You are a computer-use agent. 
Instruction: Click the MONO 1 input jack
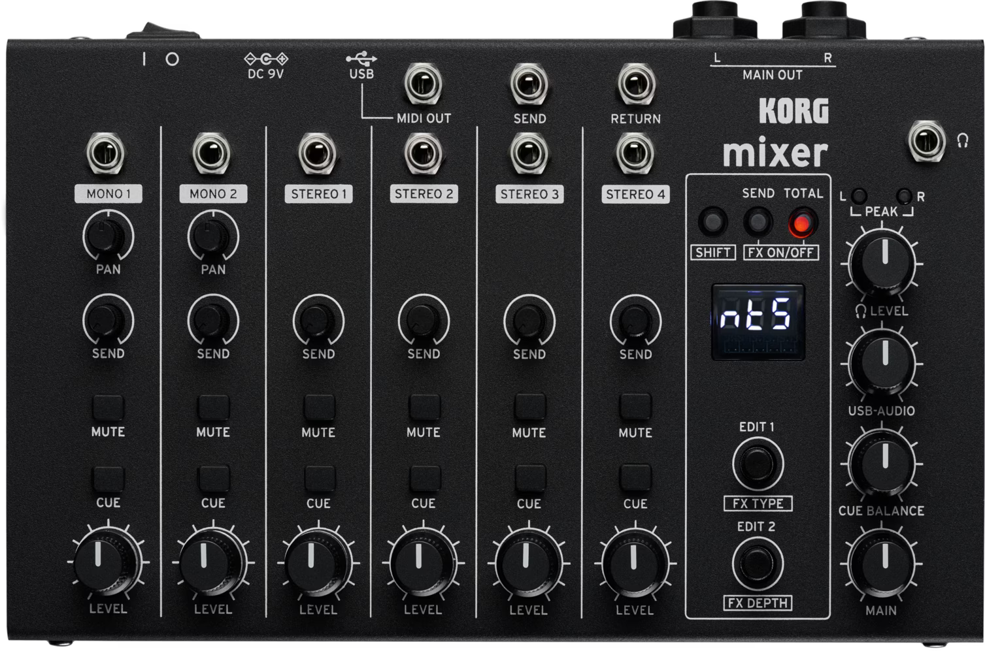tap(105, 154)
